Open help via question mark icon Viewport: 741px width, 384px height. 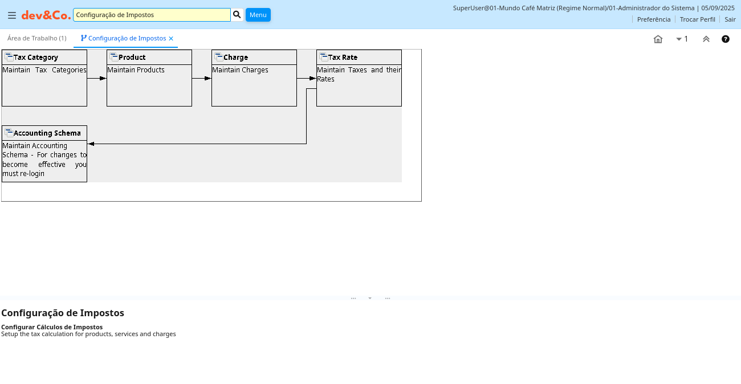pyautogui.click(x=726, y=39)
